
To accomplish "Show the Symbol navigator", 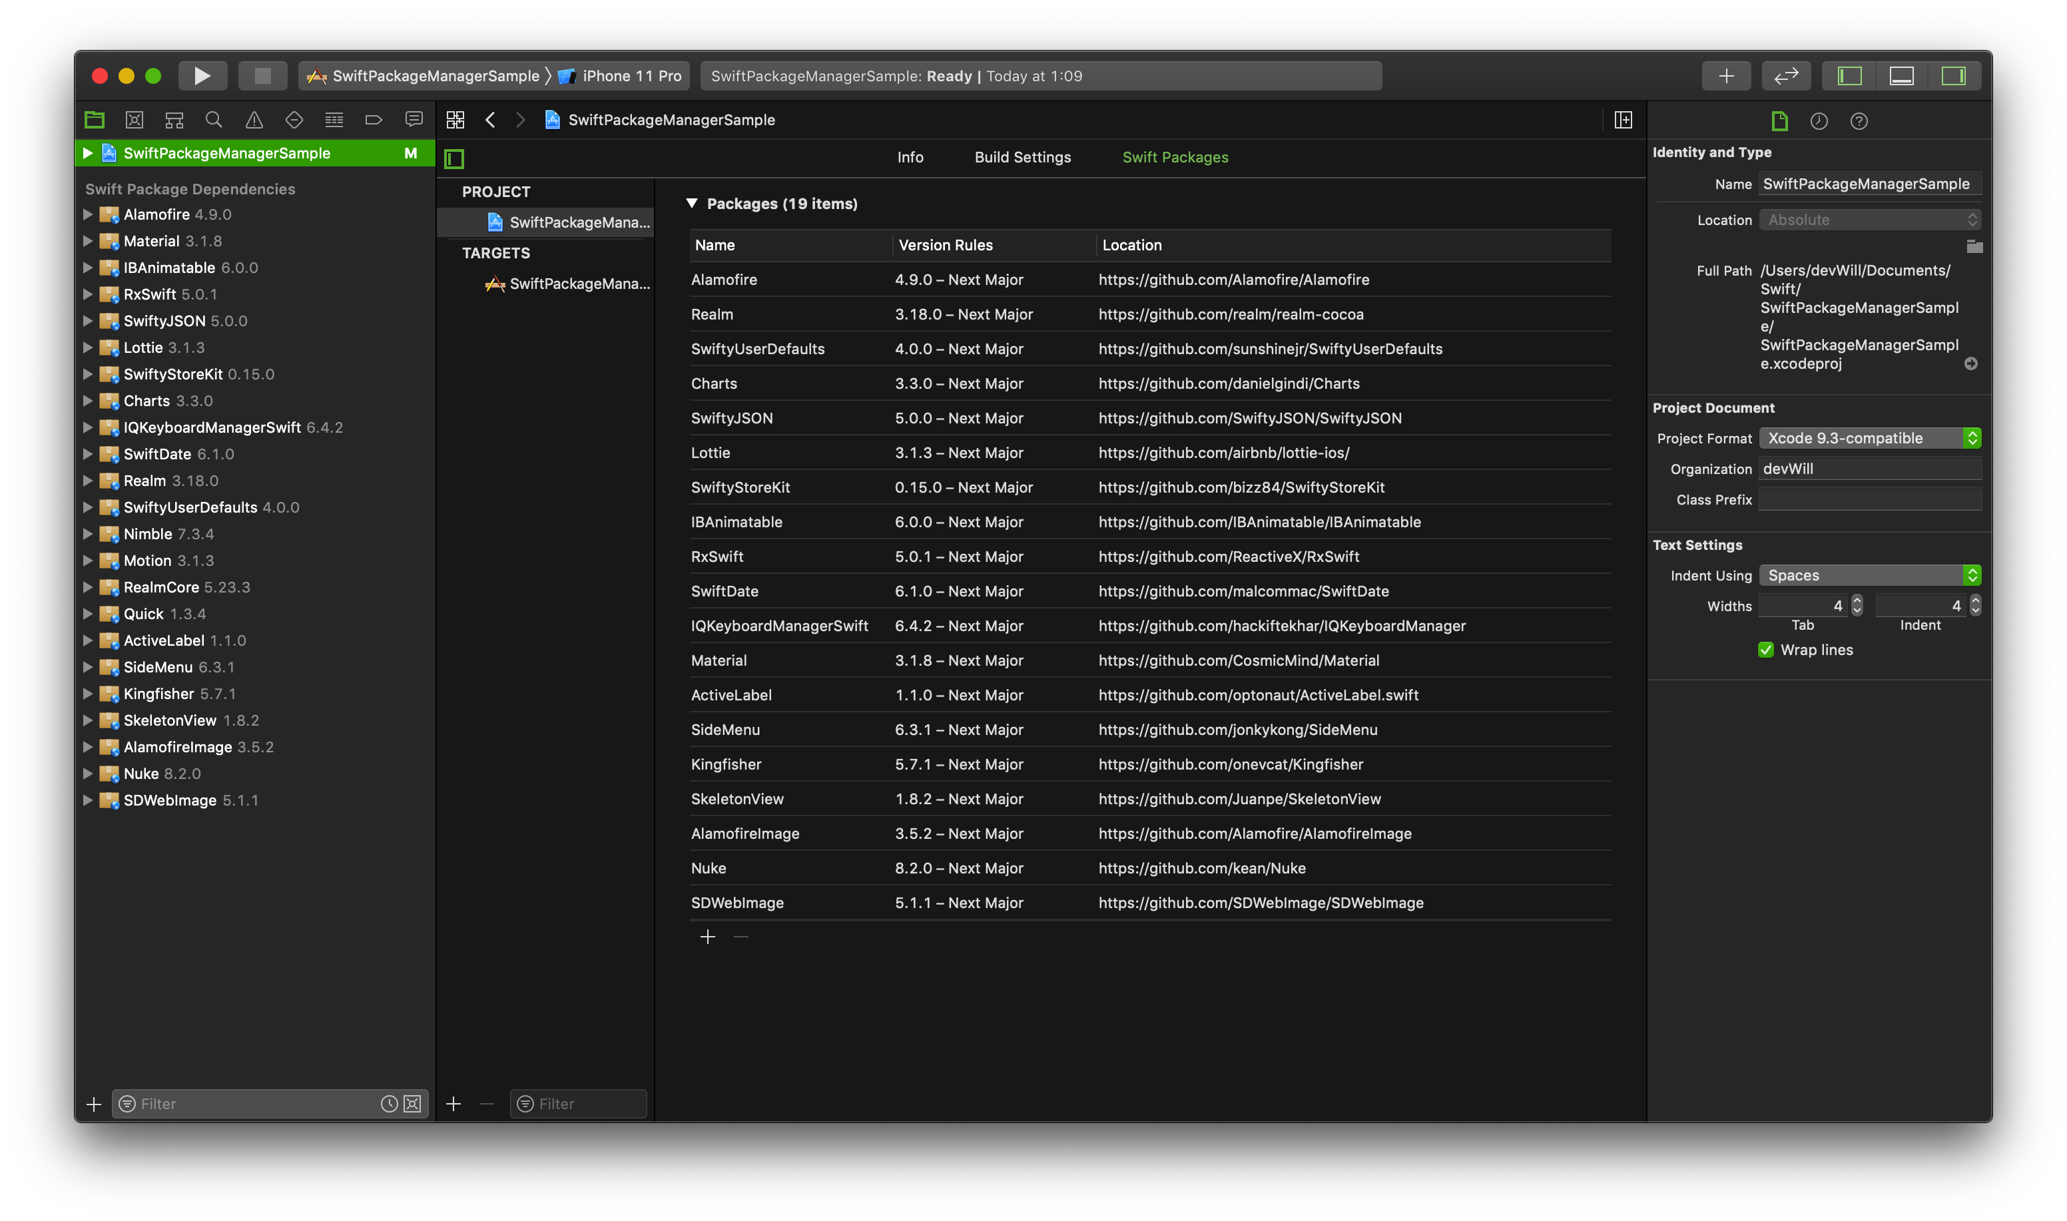I will click(174, 120).
